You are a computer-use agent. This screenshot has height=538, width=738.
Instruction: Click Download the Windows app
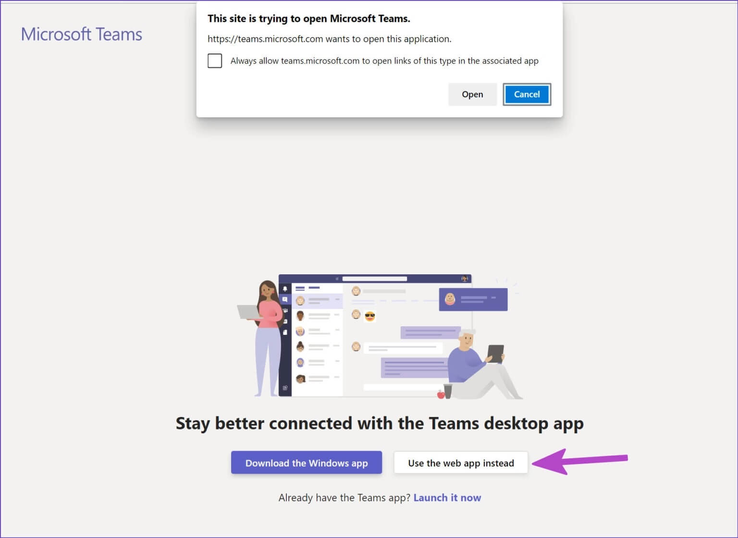(x=307, y=463)
